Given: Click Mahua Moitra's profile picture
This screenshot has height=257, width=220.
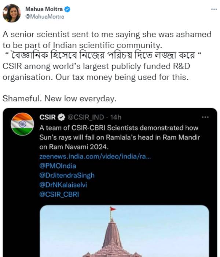Looking at the screenshot, I should pos(12,13).
